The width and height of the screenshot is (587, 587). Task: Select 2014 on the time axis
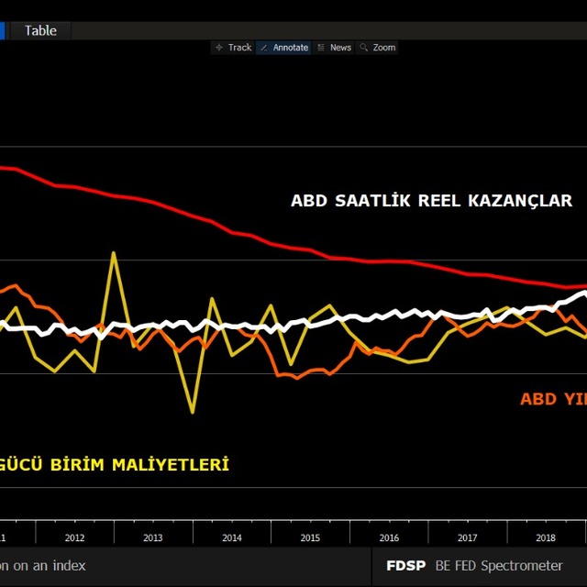click(x=232, y=537)
